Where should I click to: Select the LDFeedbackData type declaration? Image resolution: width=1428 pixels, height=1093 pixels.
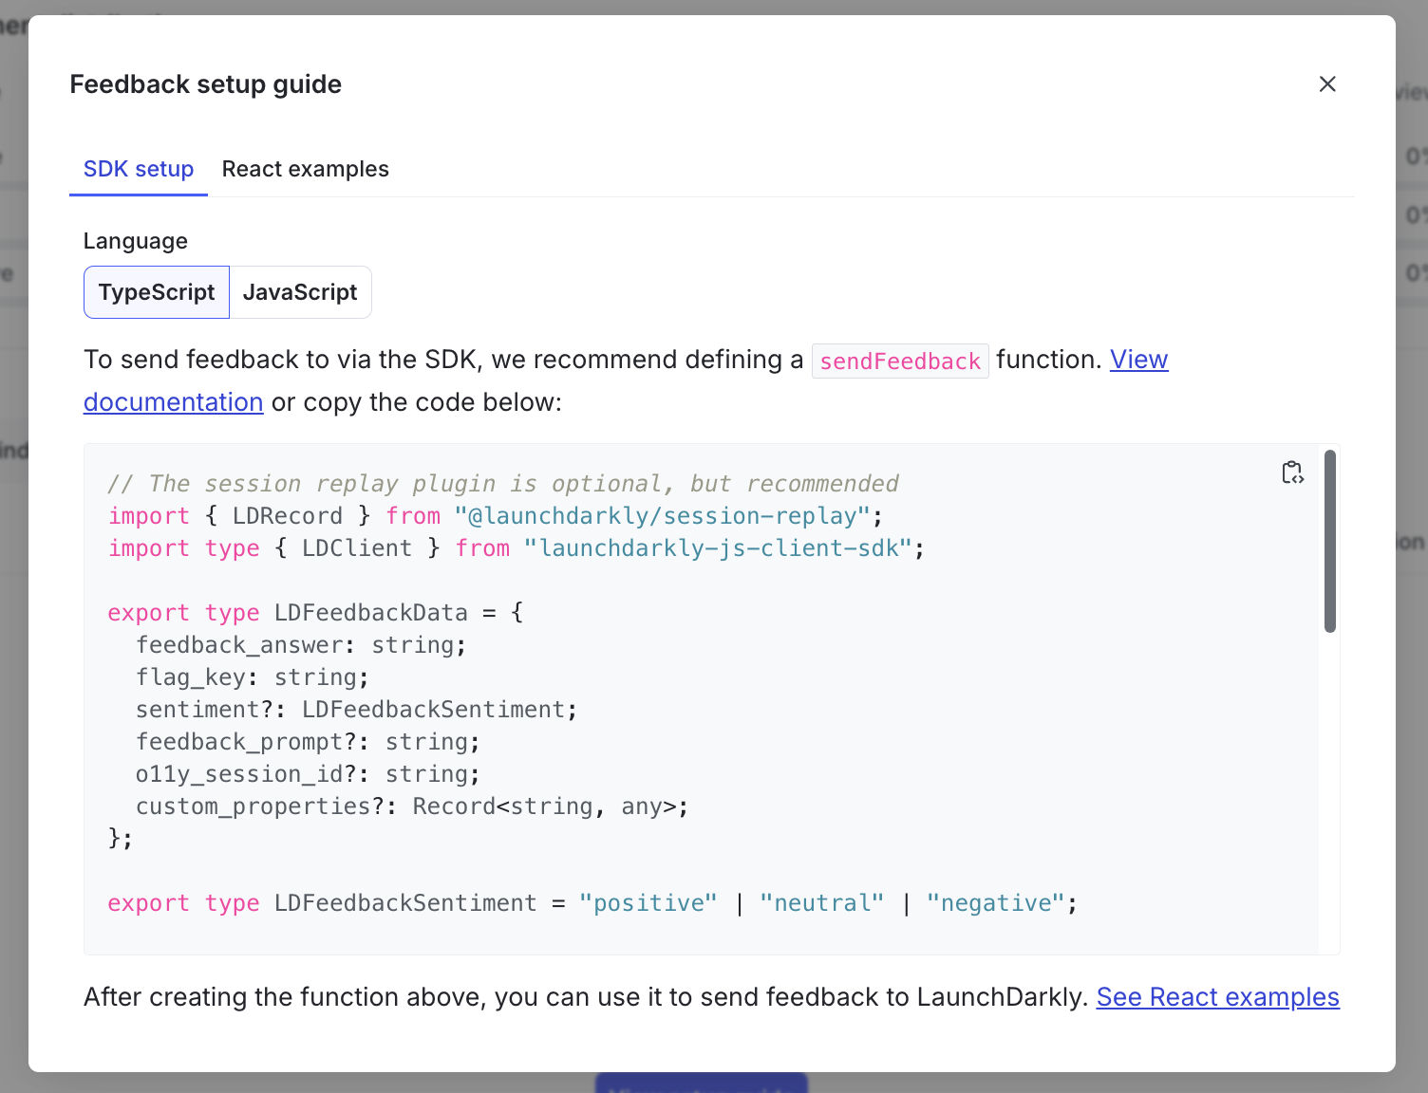[x=370, y=612]
